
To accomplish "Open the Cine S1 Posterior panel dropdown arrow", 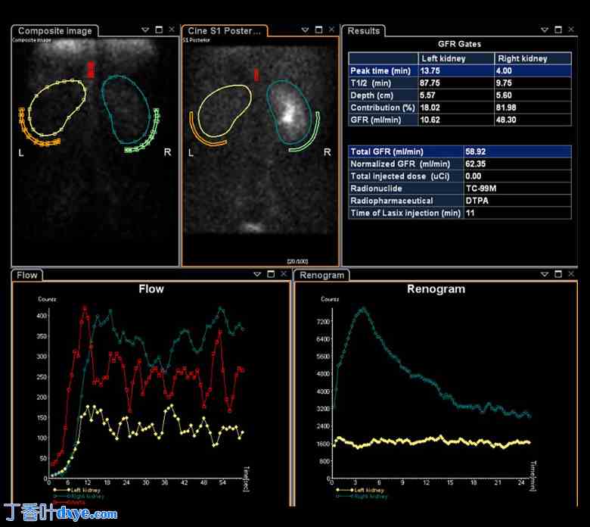I will (305, 30).
